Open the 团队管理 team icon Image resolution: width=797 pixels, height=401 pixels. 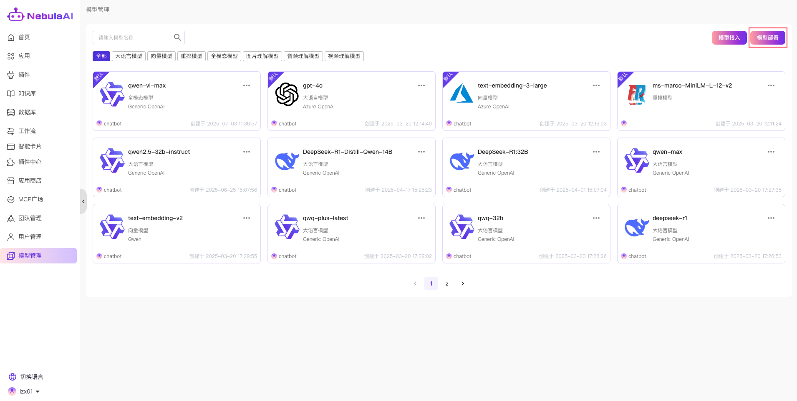pyautogui.click(x=11, y=218)
